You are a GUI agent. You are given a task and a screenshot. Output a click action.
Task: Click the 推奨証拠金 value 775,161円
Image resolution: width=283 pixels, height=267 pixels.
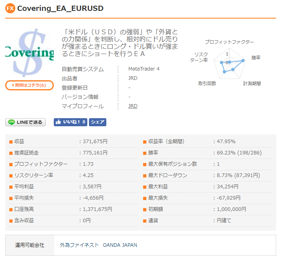pos(95,153)
